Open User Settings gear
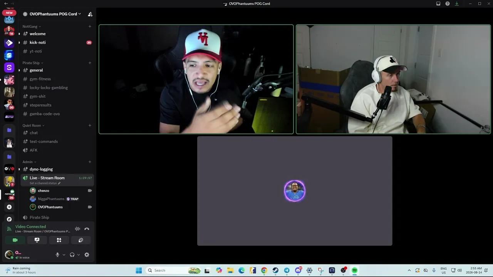493x277 pixels. (x=87, y=255)
